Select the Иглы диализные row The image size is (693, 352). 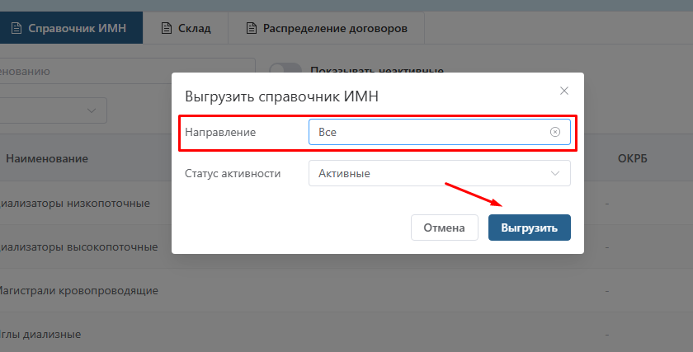click(x=40, y=334)
